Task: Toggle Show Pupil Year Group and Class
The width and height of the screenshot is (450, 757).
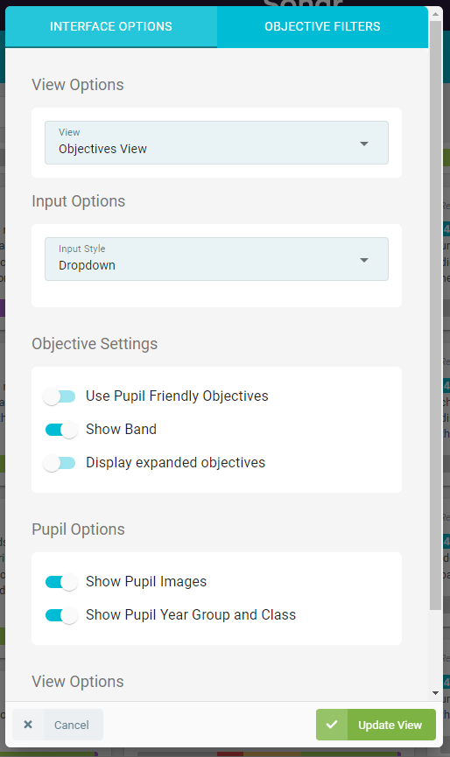Action: coord(60,615)
